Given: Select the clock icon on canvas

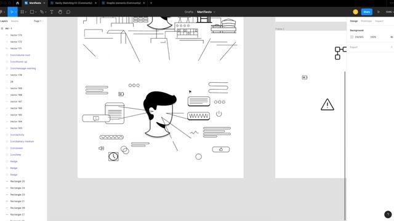Looking at the screenshot, I should [x=113, y=157].
